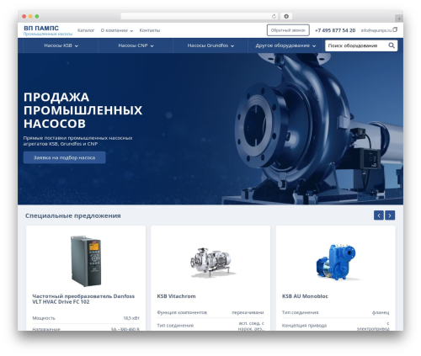Viewport: 421px width, 356px height.
Task: Copy email address with copy icon
Action: pos(395,29)
